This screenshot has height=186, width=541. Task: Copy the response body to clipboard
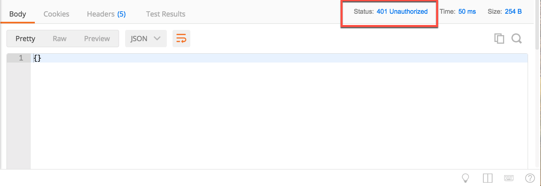[499, 39]
